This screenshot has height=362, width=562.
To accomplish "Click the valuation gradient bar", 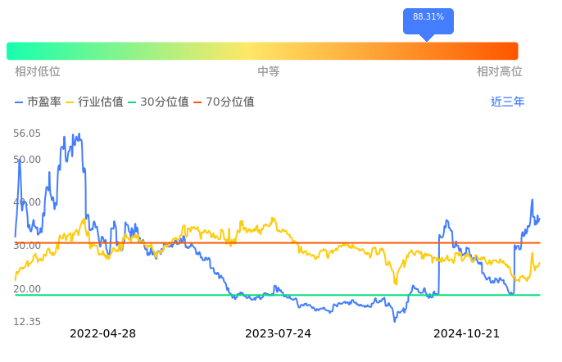I will pyautogui.click(x=262, y=51).
